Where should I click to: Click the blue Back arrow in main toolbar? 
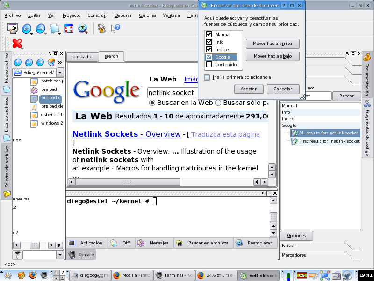pyautogui.click(x=26, y=29)
